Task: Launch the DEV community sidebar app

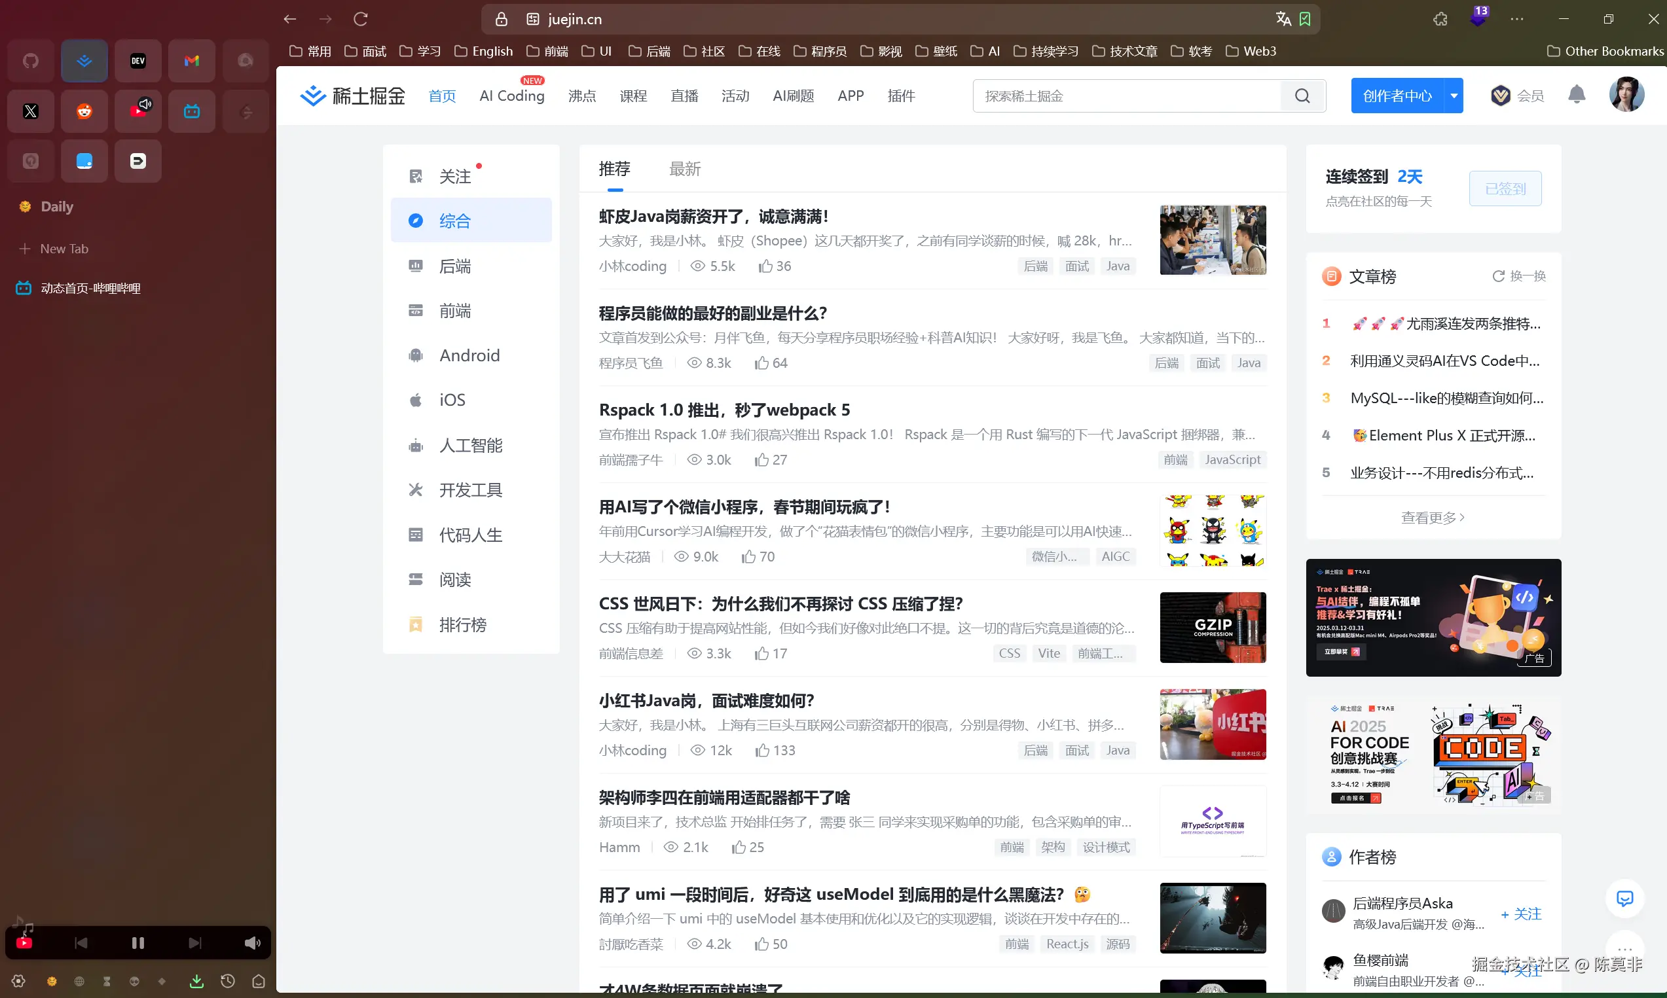Action: pos(137,60)
